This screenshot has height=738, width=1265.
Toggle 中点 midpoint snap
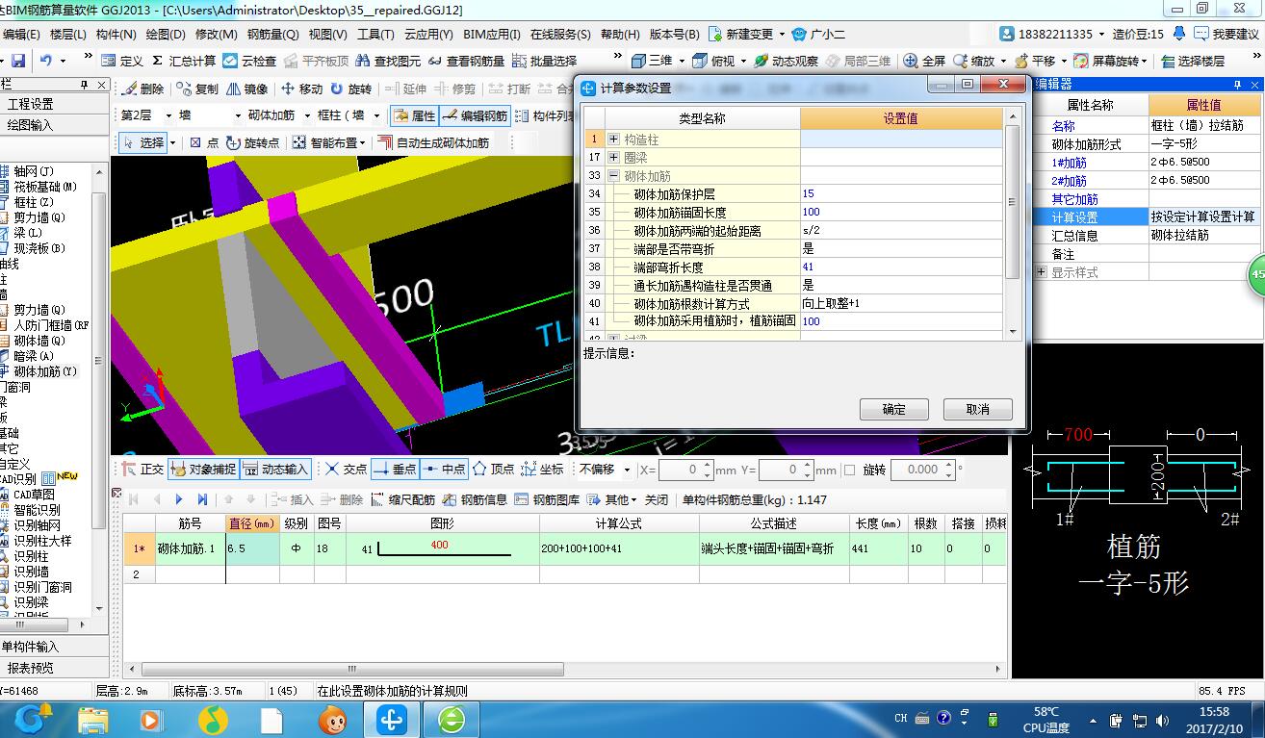click(x=443, y=470)
